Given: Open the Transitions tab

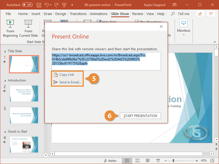Looking at the screenshot, I should pos(78,14).
